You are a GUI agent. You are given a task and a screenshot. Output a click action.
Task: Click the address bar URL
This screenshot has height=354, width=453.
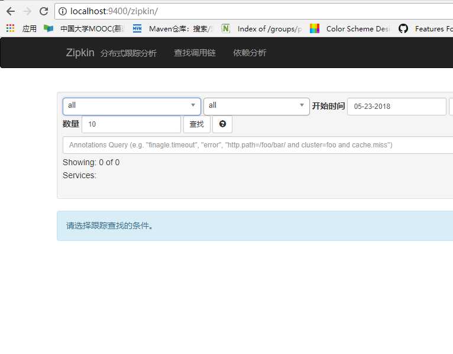click(x=114, y=11)
